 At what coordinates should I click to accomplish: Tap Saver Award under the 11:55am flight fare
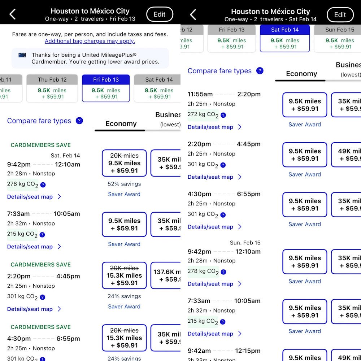coord(305,125)
